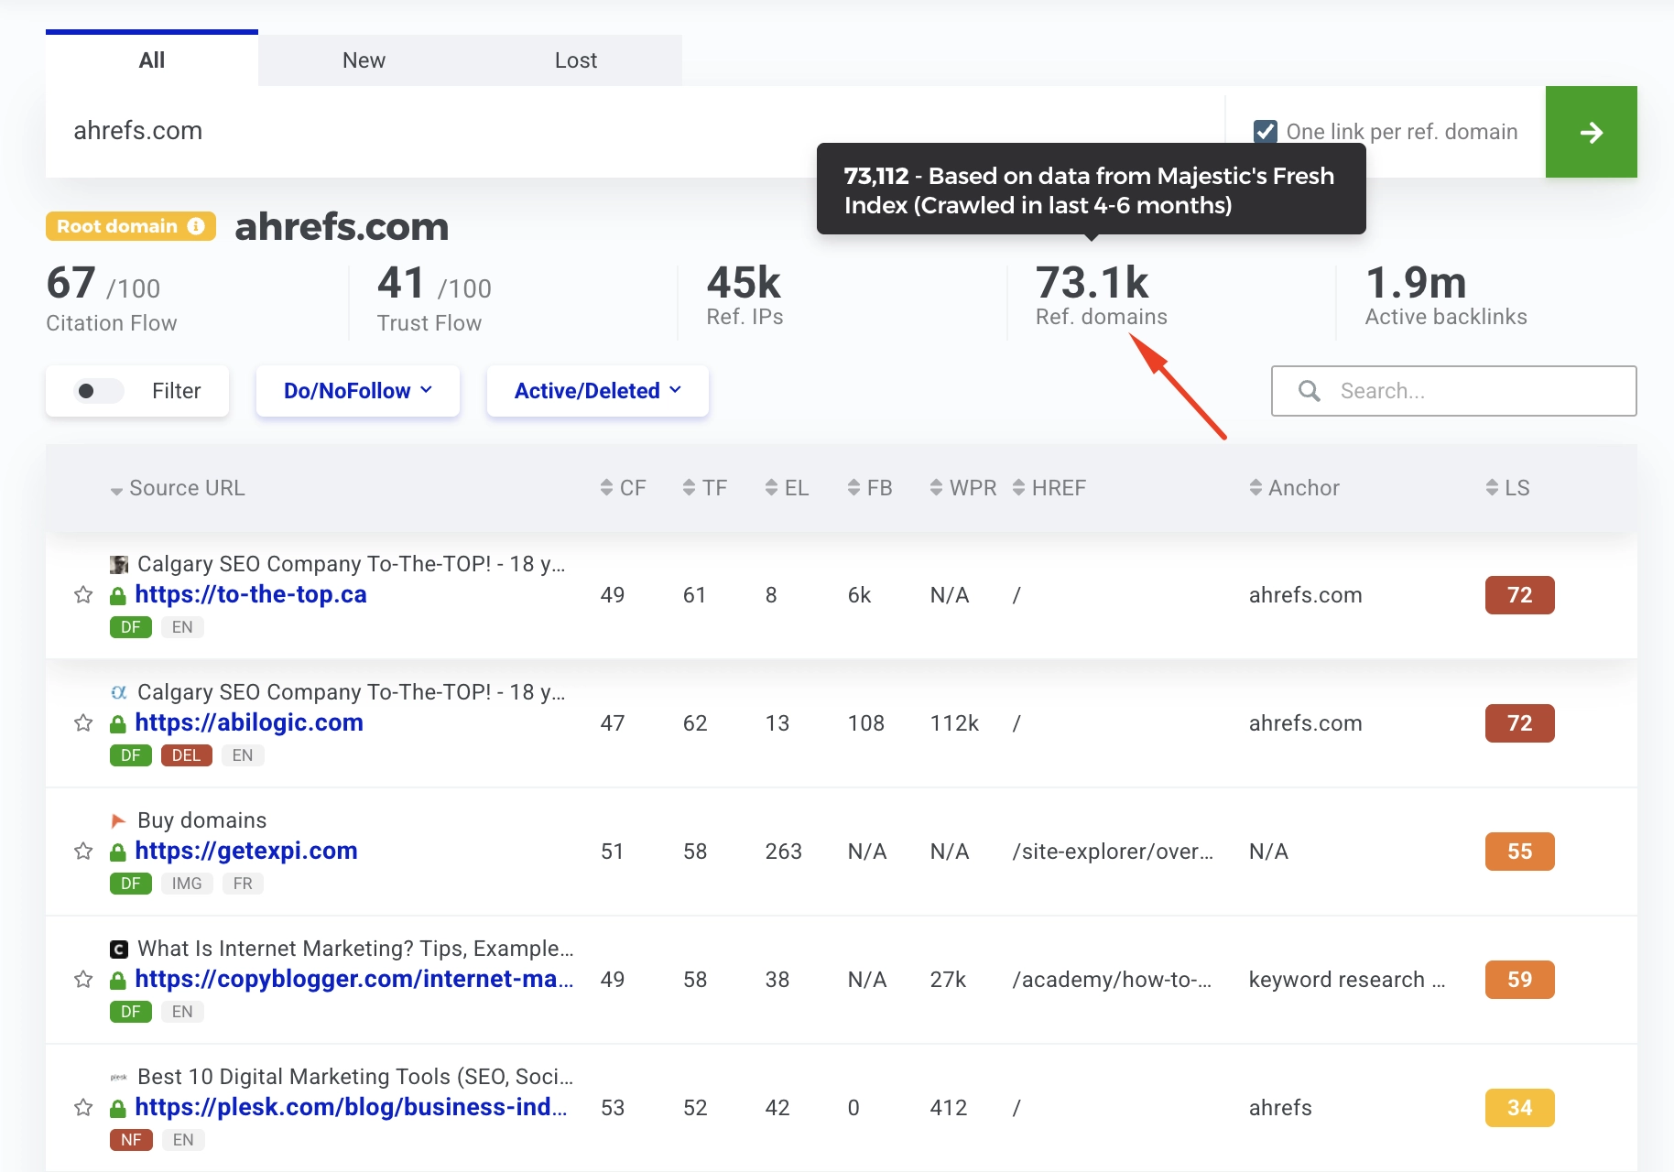The width and height of the screenshot is (1674, 1172).
Task: Click the green arrow to run the analysis
Action: coord(1591,132)
